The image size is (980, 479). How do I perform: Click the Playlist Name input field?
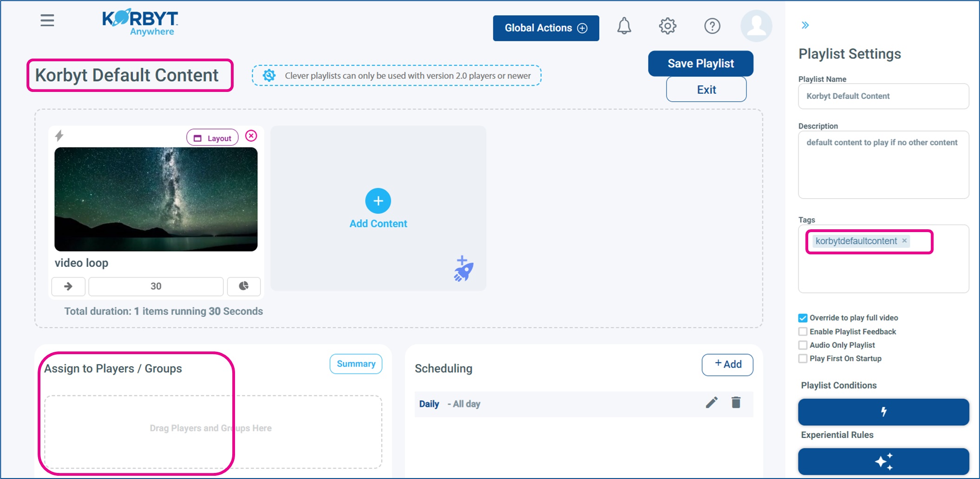[x=883, y=96]
